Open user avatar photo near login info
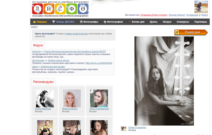The image size is (212, 135). pyautogui.click(x=201, y=7)
